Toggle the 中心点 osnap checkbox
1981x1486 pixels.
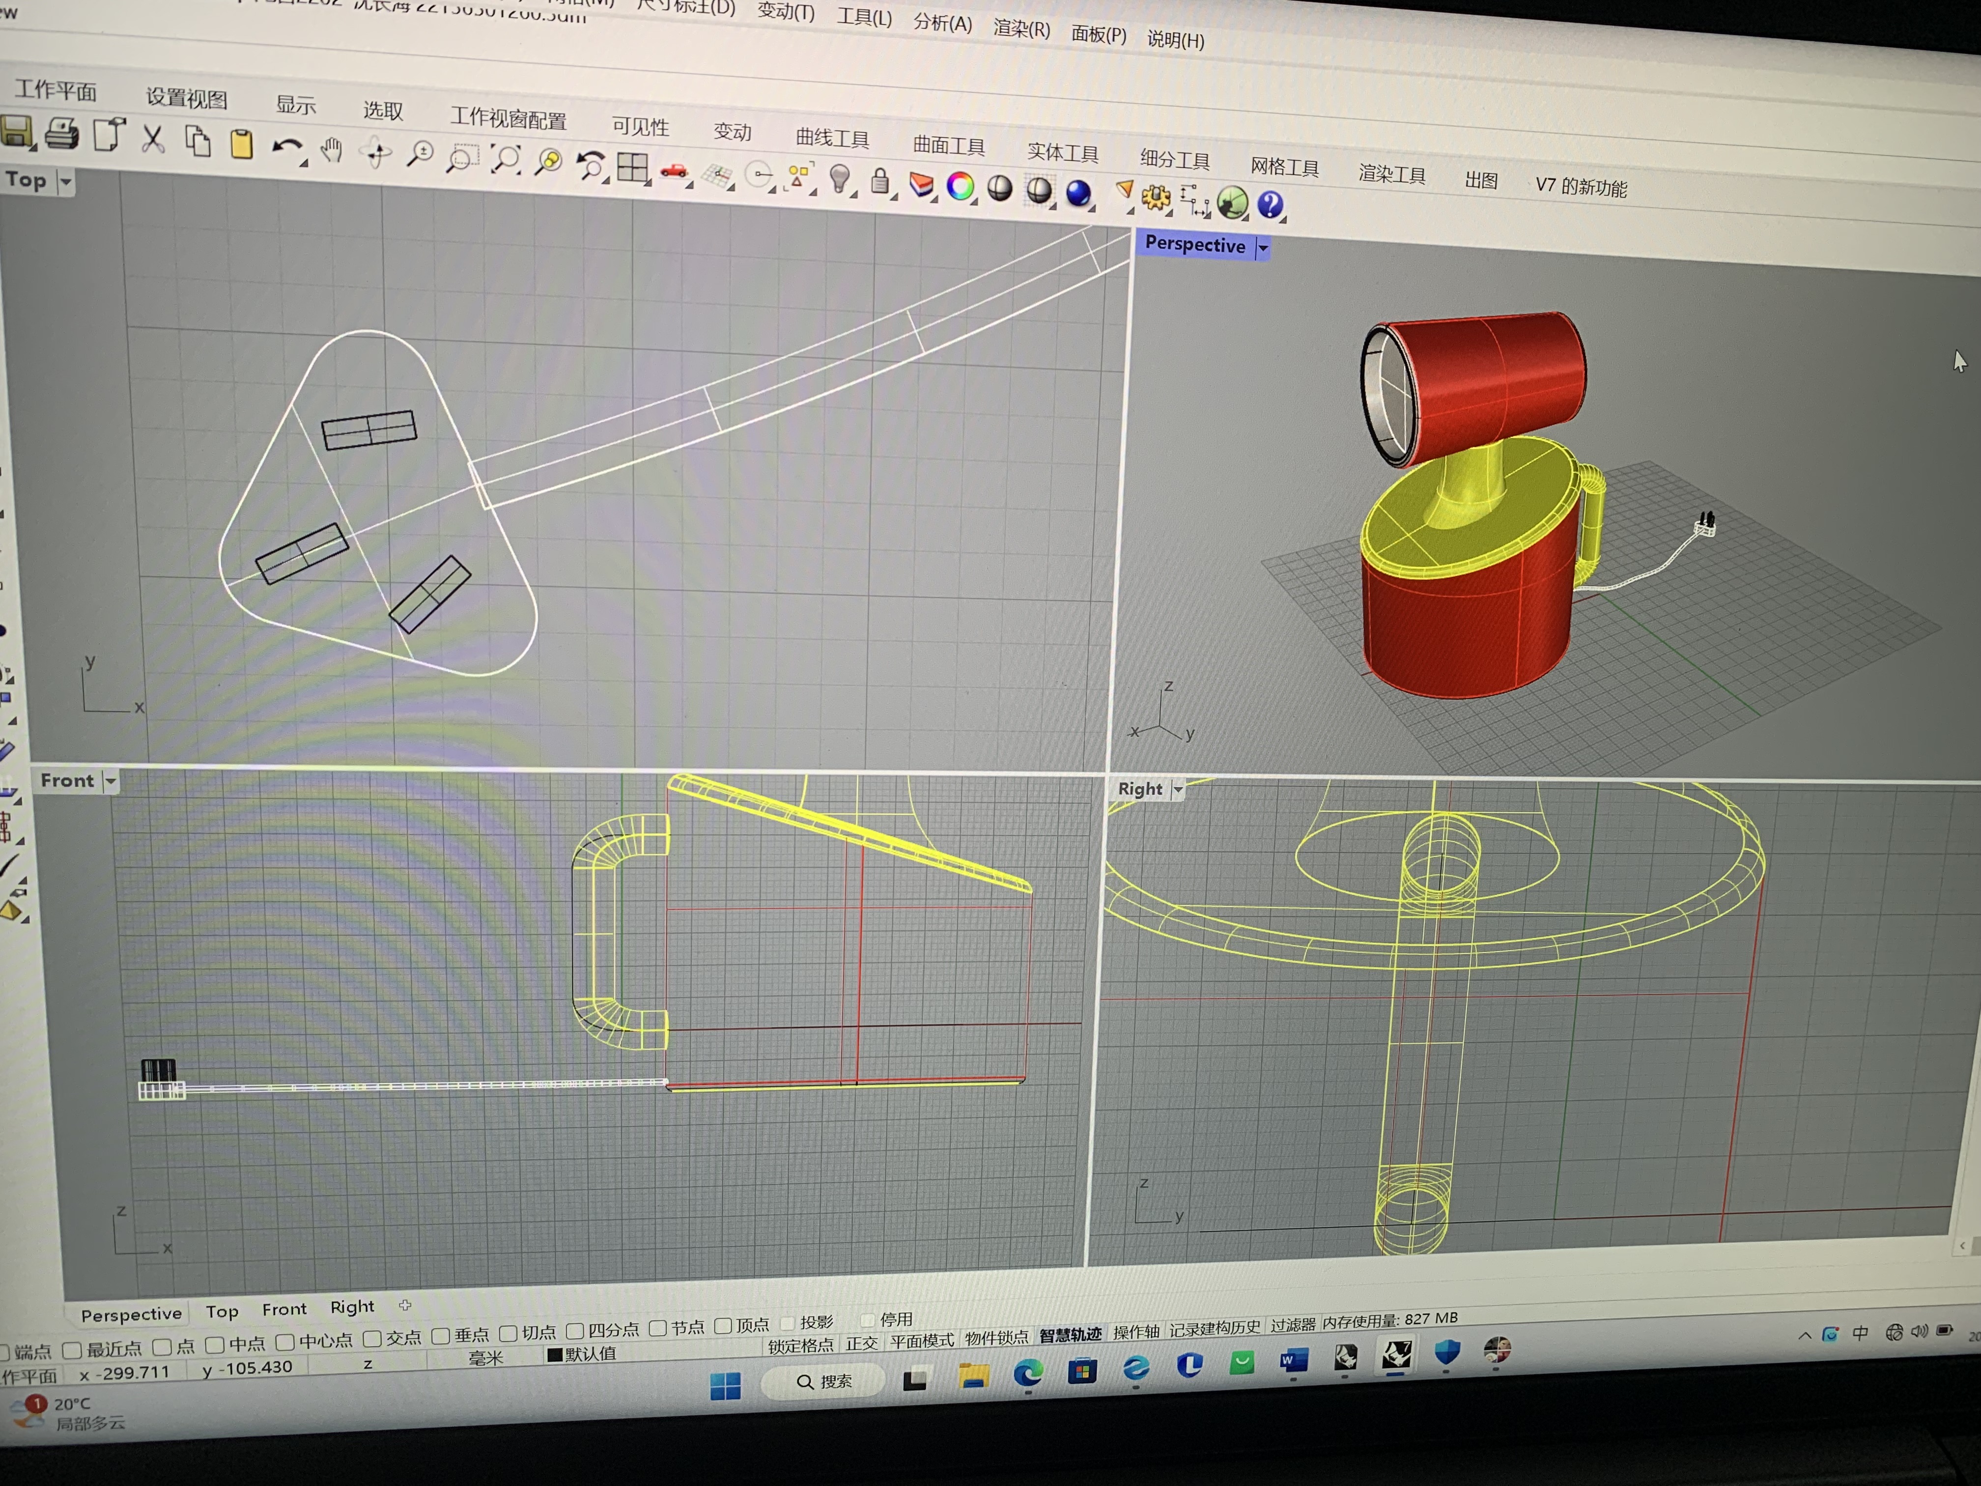(285, 1342)
